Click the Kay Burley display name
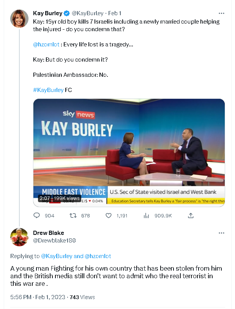 pyautogui.click(x=47, y=13)
